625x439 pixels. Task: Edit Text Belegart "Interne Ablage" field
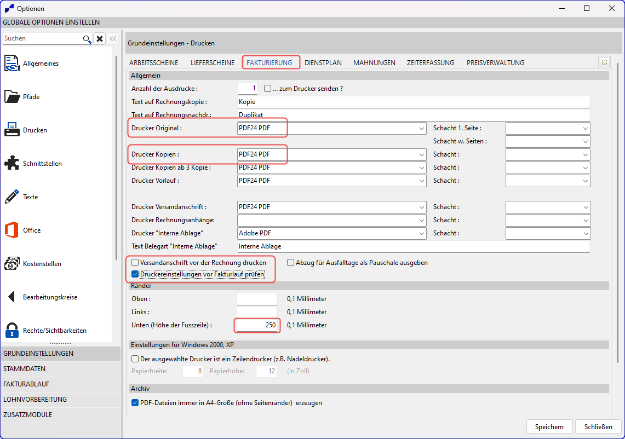coord(414,246)
